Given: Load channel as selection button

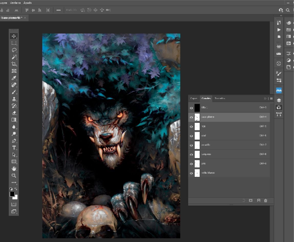Looking at the screenshot, I should point(244,201).
